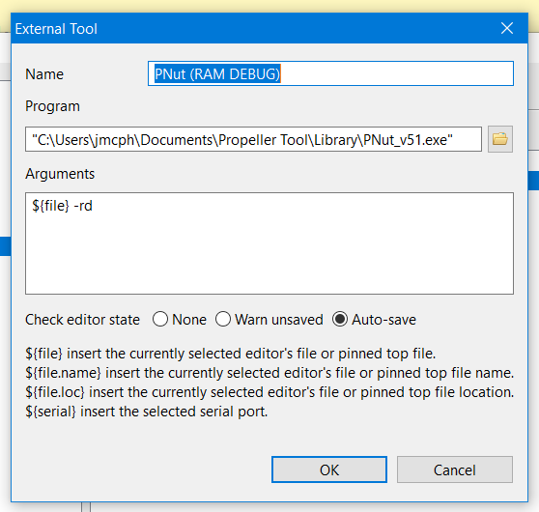Select the Auto-save radio button
539x512 pixels.
point(340,319)
